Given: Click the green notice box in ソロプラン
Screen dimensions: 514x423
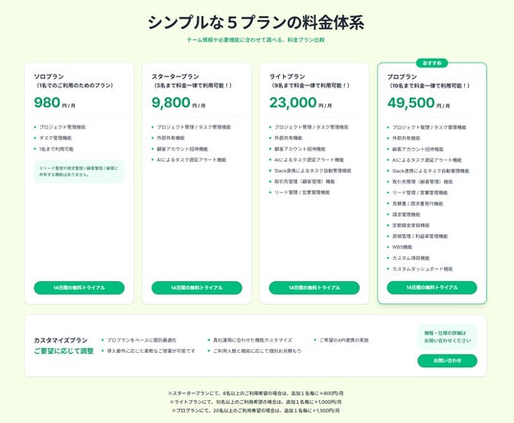Looking at the screenshot, I should point(79,171).
